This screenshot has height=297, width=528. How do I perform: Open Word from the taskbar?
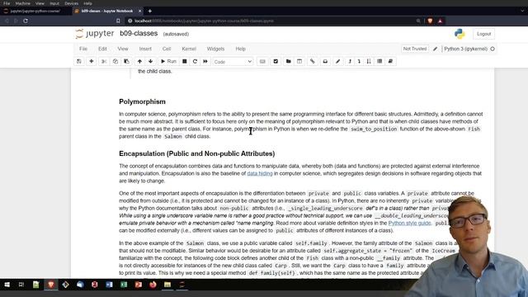109,285
